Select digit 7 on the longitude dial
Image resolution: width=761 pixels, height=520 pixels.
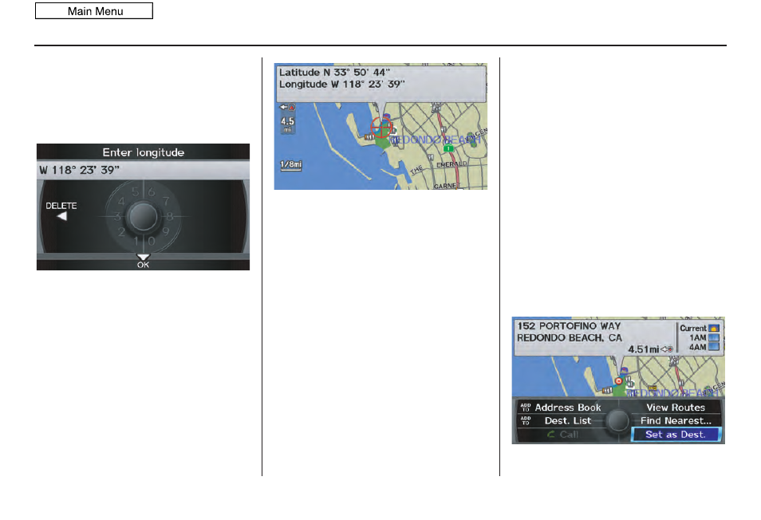tap(166, 201)
